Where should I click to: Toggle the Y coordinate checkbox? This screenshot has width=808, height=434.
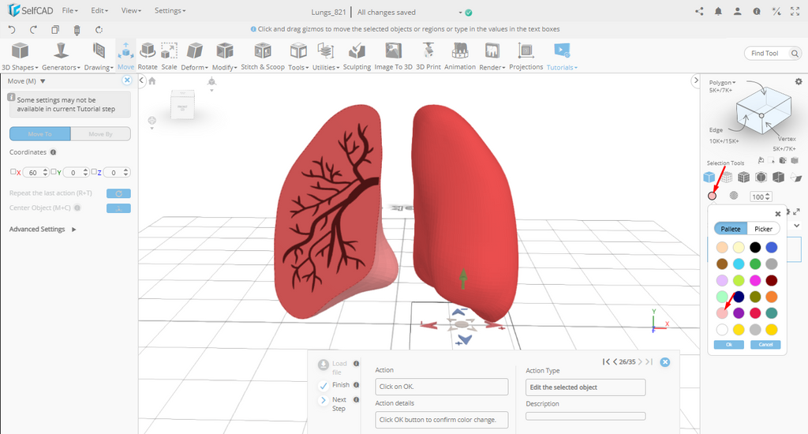pyautogui.click(x=54, y=172)
